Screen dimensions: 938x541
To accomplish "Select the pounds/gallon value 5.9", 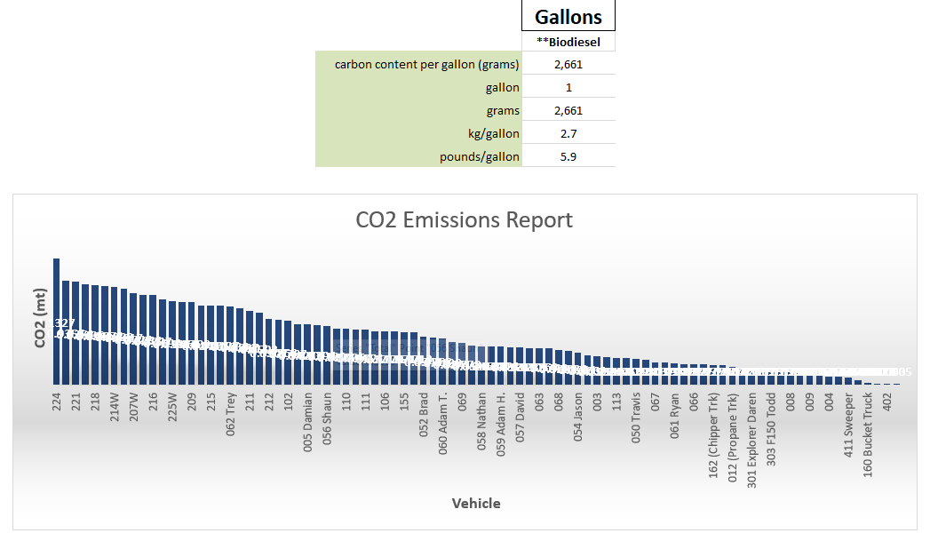I will 568,155.
